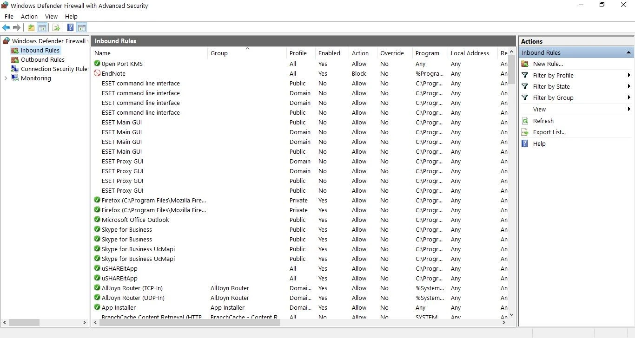
Task: Sort by the Enabled column header
Action: pos(332,53)
